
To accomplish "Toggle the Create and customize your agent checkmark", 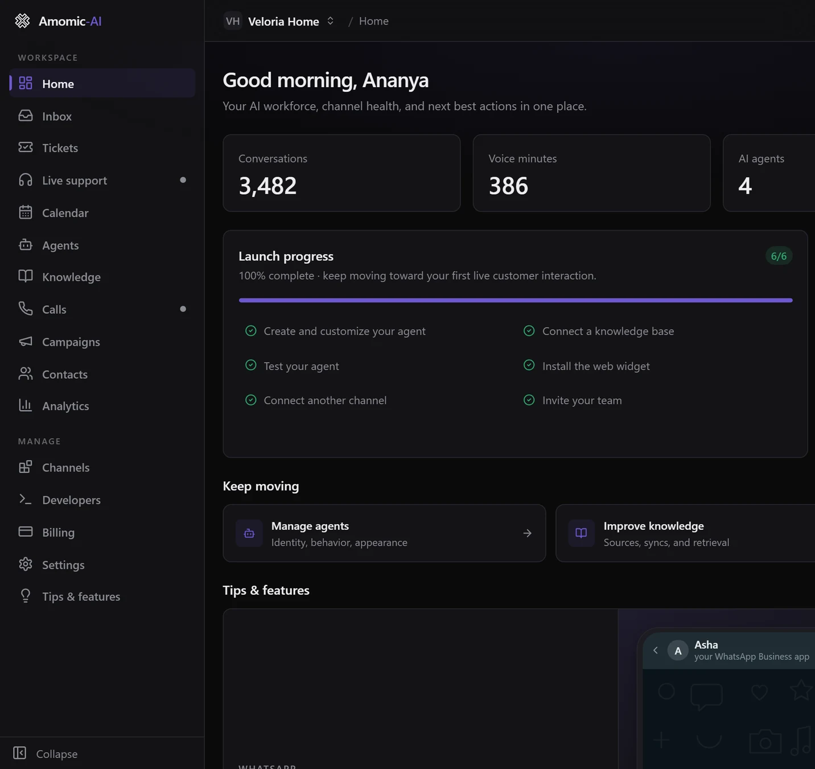I will coord(250,331).
